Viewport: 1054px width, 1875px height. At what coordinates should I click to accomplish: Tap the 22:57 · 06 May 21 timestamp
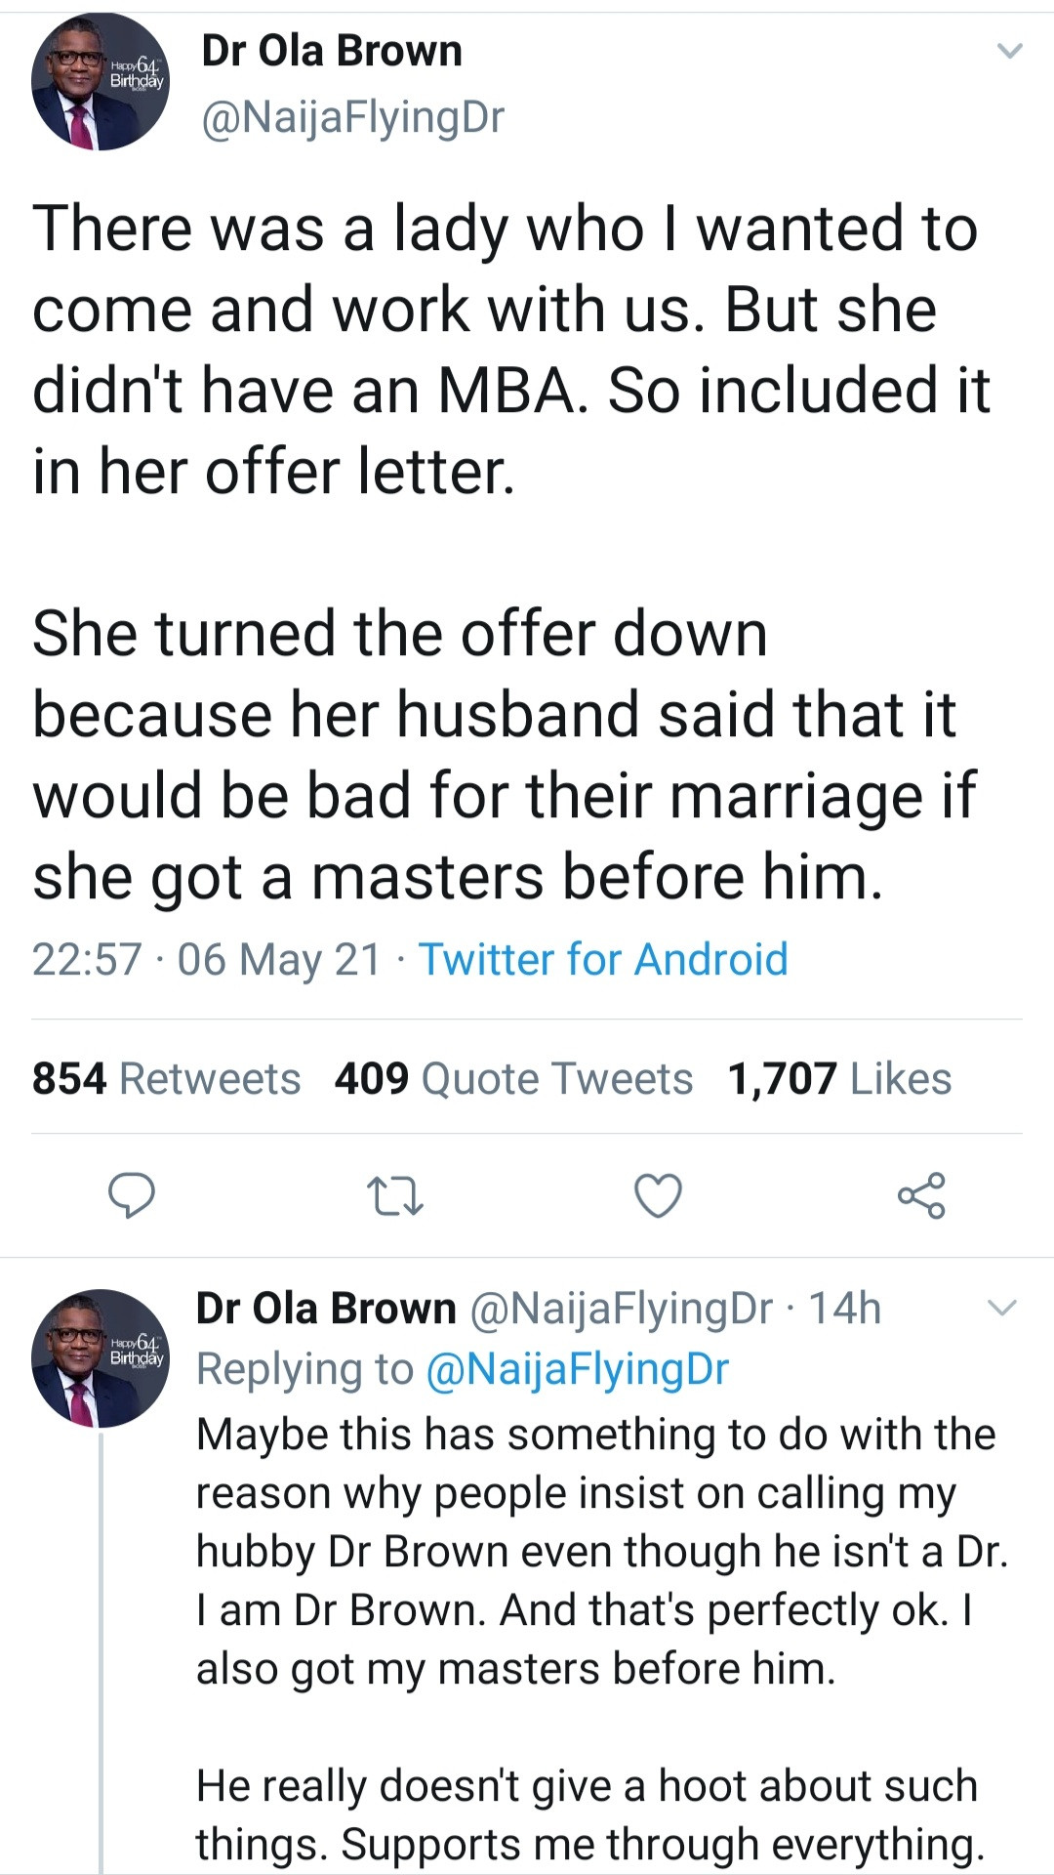[206, 959]
